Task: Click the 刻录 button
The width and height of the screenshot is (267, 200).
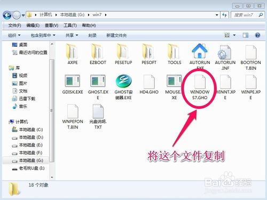Action: (92, 35)
